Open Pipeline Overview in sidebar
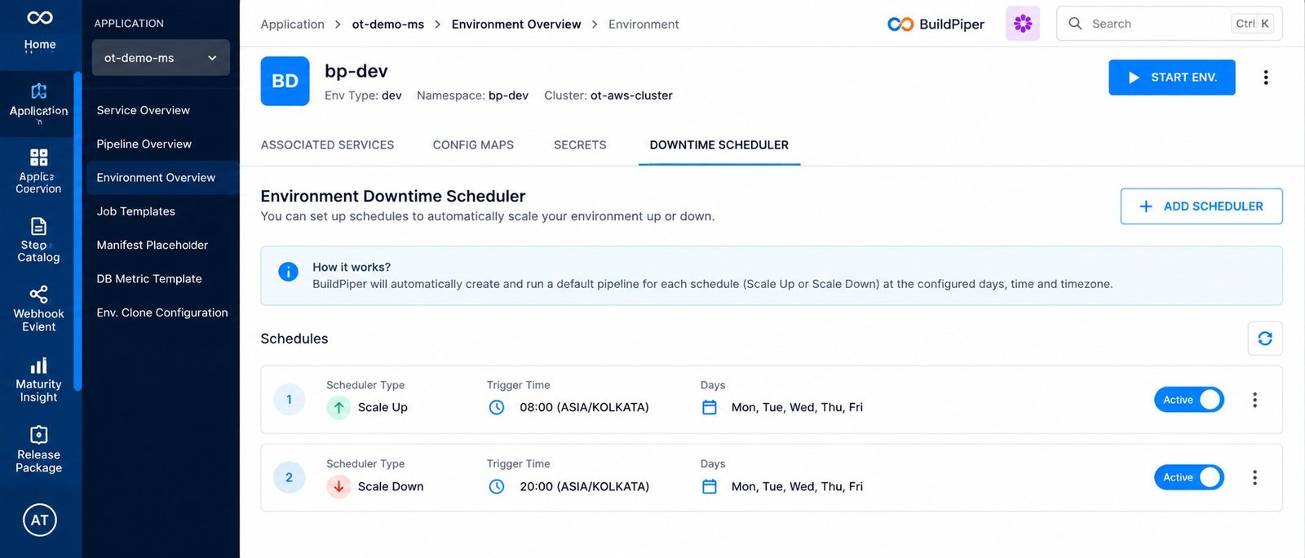1305x558 pixels. coord(144,144)
